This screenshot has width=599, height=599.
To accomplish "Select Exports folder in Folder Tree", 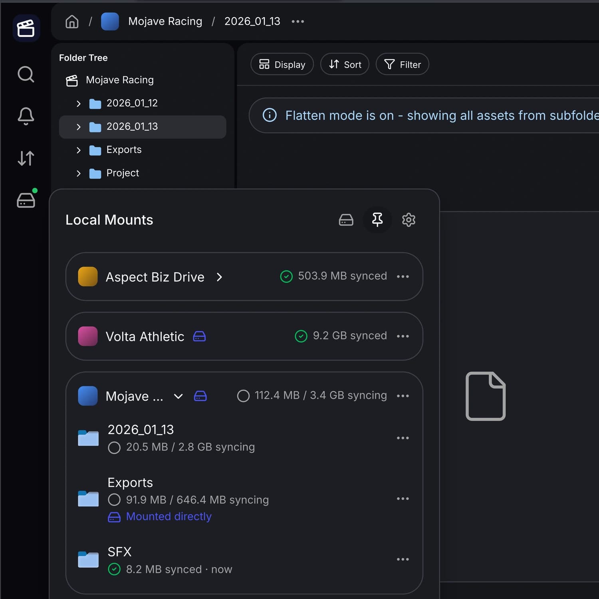I will point(124,150).
